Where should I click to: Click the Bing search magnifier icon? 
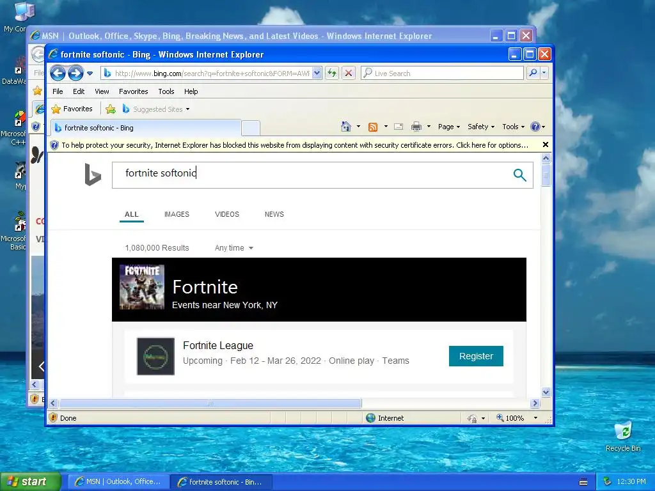(519, 175)
